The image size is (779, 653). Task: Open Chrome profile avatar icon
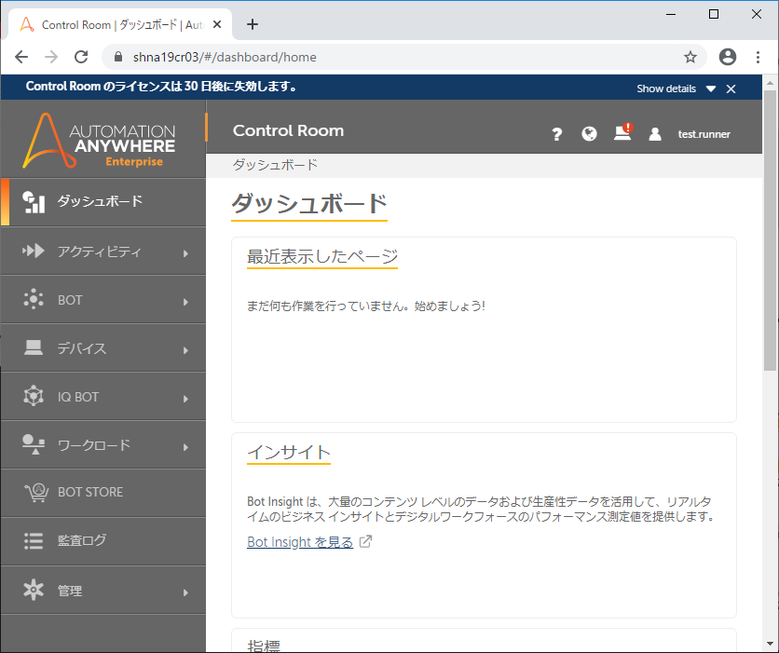[728, 57]
